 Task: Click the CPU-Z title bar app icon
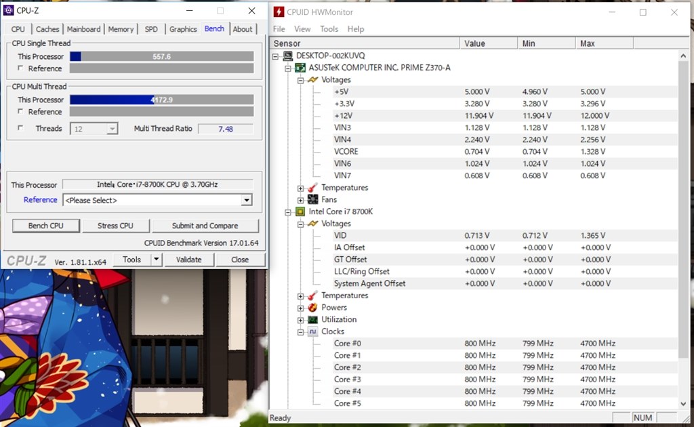point(8,10)
